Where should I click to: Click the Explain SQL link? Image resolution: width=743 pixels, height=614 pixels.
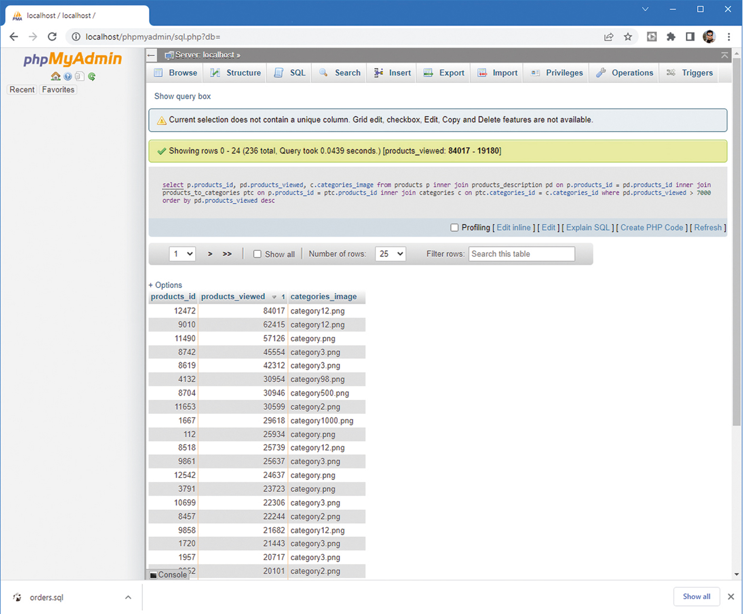point(587,228)
